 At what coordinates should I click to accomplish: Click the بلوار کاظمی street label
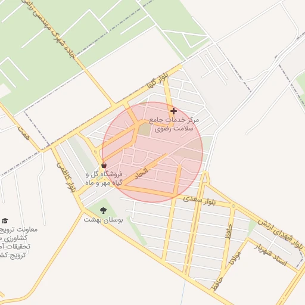point(66,177)
